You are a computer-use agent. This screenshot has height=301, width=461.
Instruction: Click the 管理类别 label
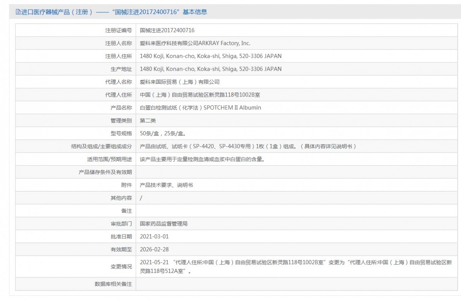121,120
